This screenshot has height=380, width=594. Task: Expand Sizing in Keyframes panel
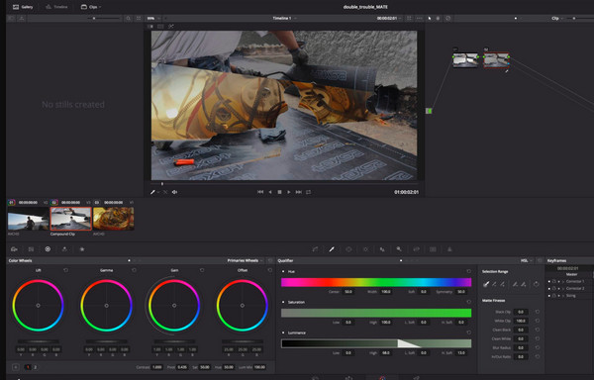point(563,296)
